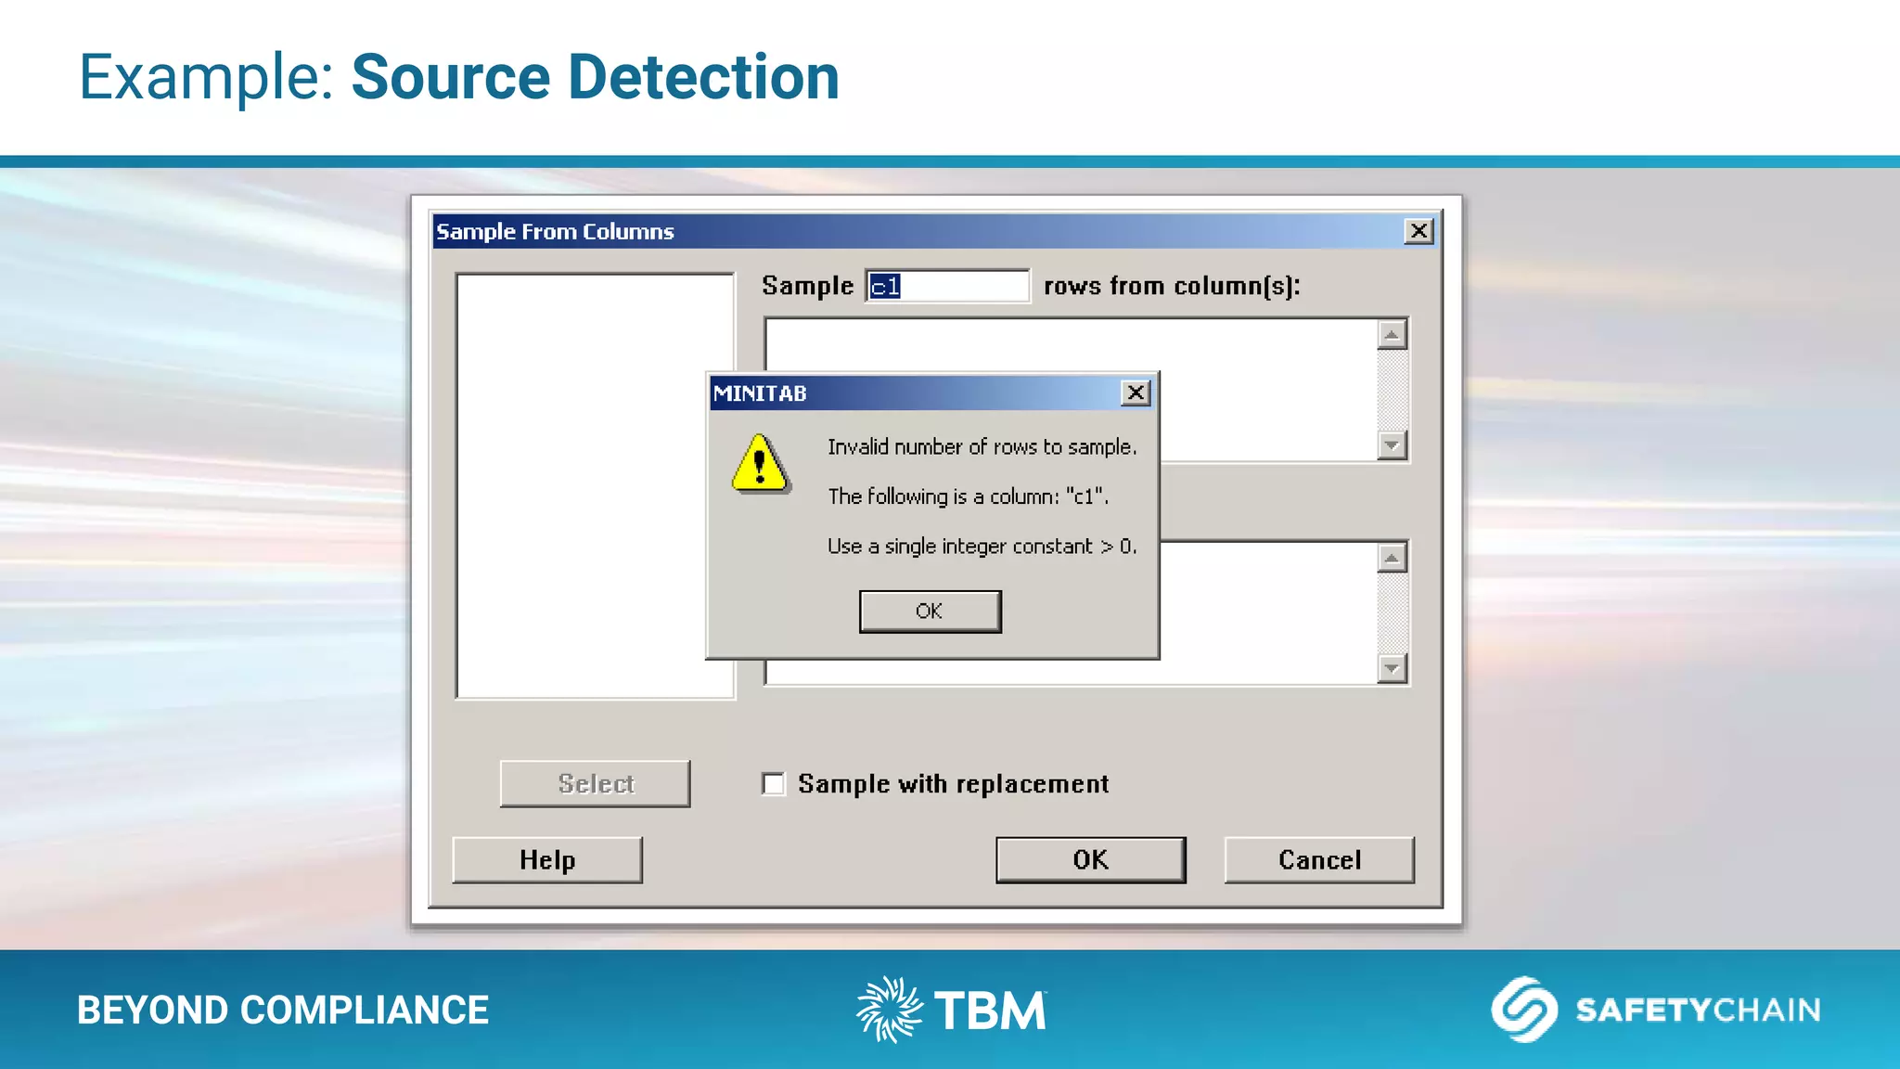Click the MINITAB title bar text
The width and height of the screenshot is (1900, 1069).
pos(760,393)
